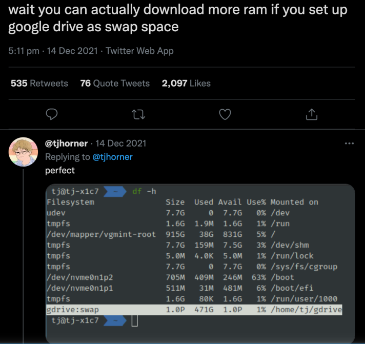Open the three-dot more menu on reply
This screenshot has width=365, height=344.
pos(349,144)
